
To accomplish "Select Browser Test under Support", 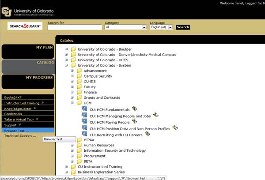I will tap(28, 131).
